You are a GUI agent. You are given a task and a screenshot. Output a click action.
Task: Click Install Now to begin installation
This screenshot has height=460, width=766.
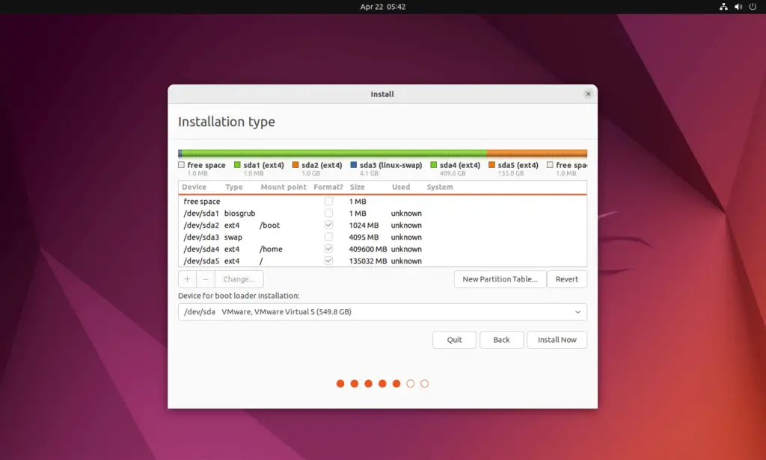(x=557, y=340)
